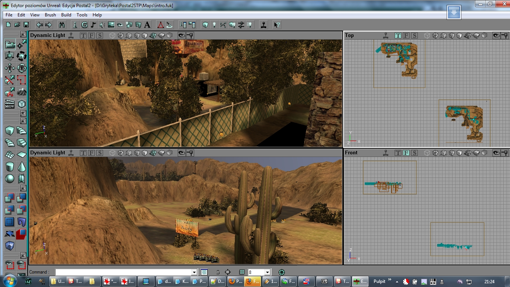The height and width of the screenshot is (287, 510).
Task: Toggle grid snapping icon beside grid size
Action: 242,272
